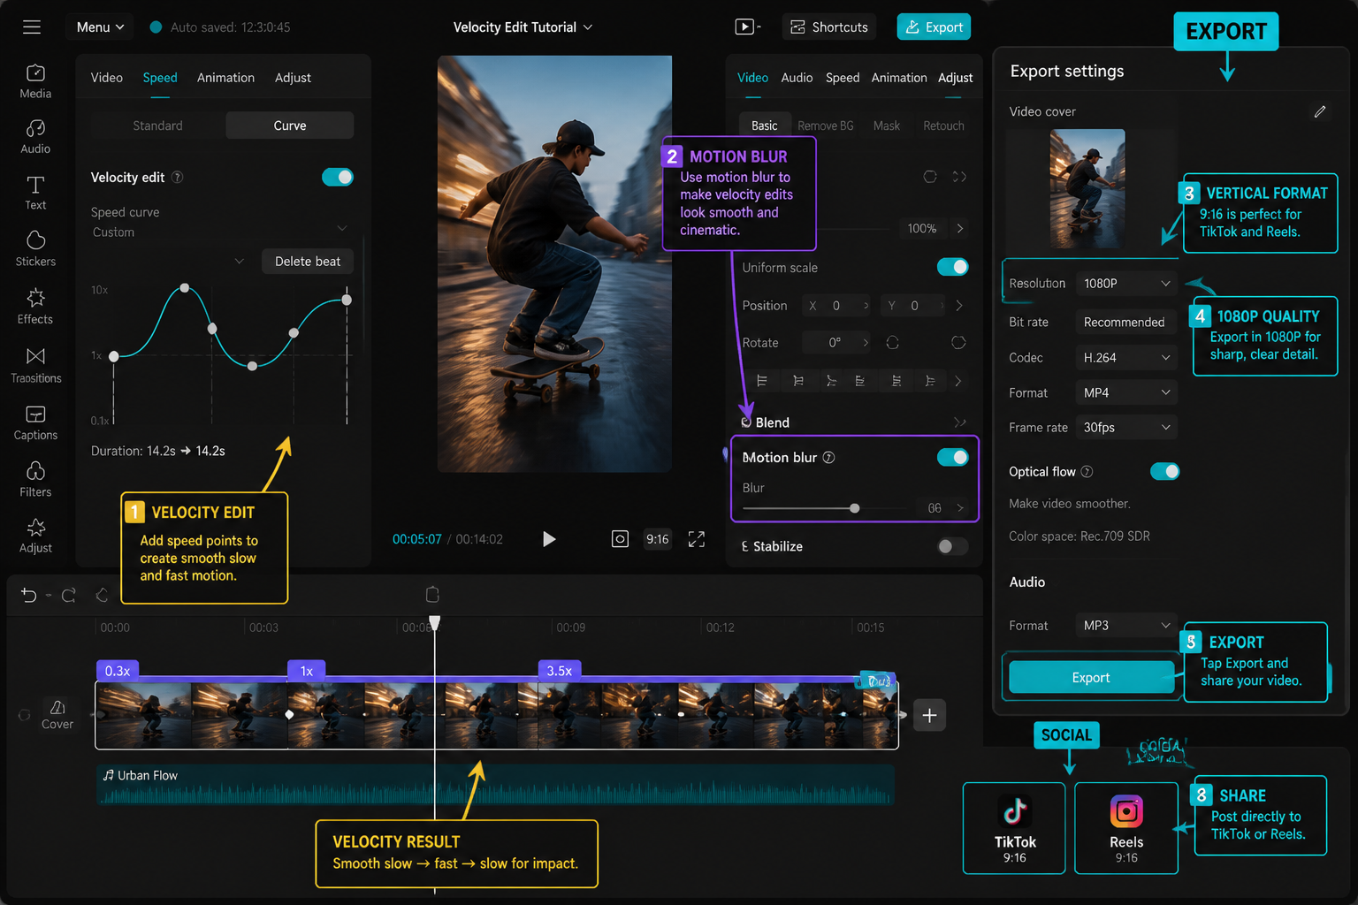Screen dimensions: 1358x905
Task: Click Export in the Export settings panel
Action: (x=1091, y=677)
